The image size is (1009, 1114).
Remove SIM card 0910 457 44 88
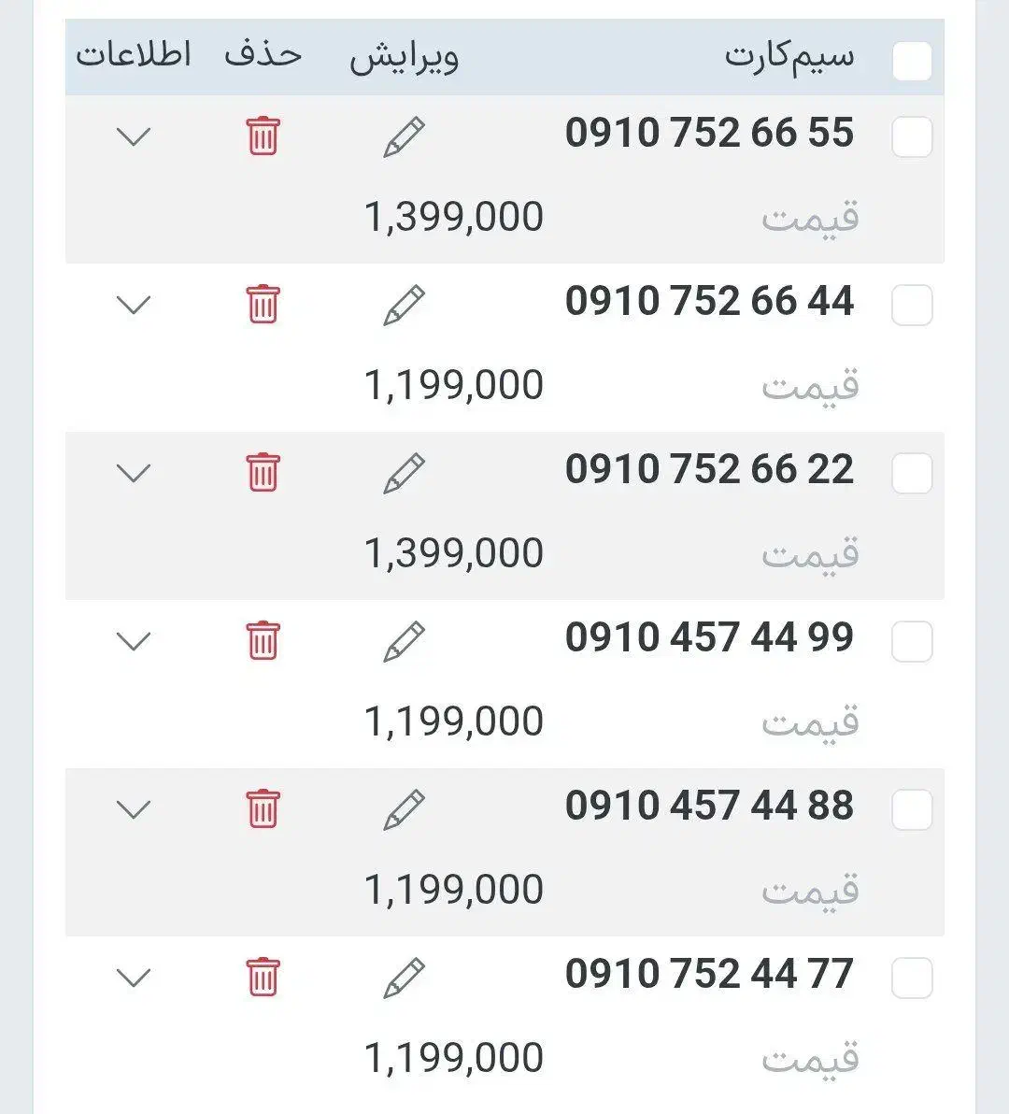point(263,809)
